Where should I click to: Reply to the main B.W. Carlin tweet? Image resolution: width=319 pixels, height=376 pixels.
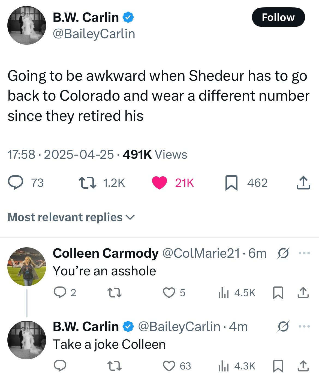pyautogui.click(x=16, y=183)
